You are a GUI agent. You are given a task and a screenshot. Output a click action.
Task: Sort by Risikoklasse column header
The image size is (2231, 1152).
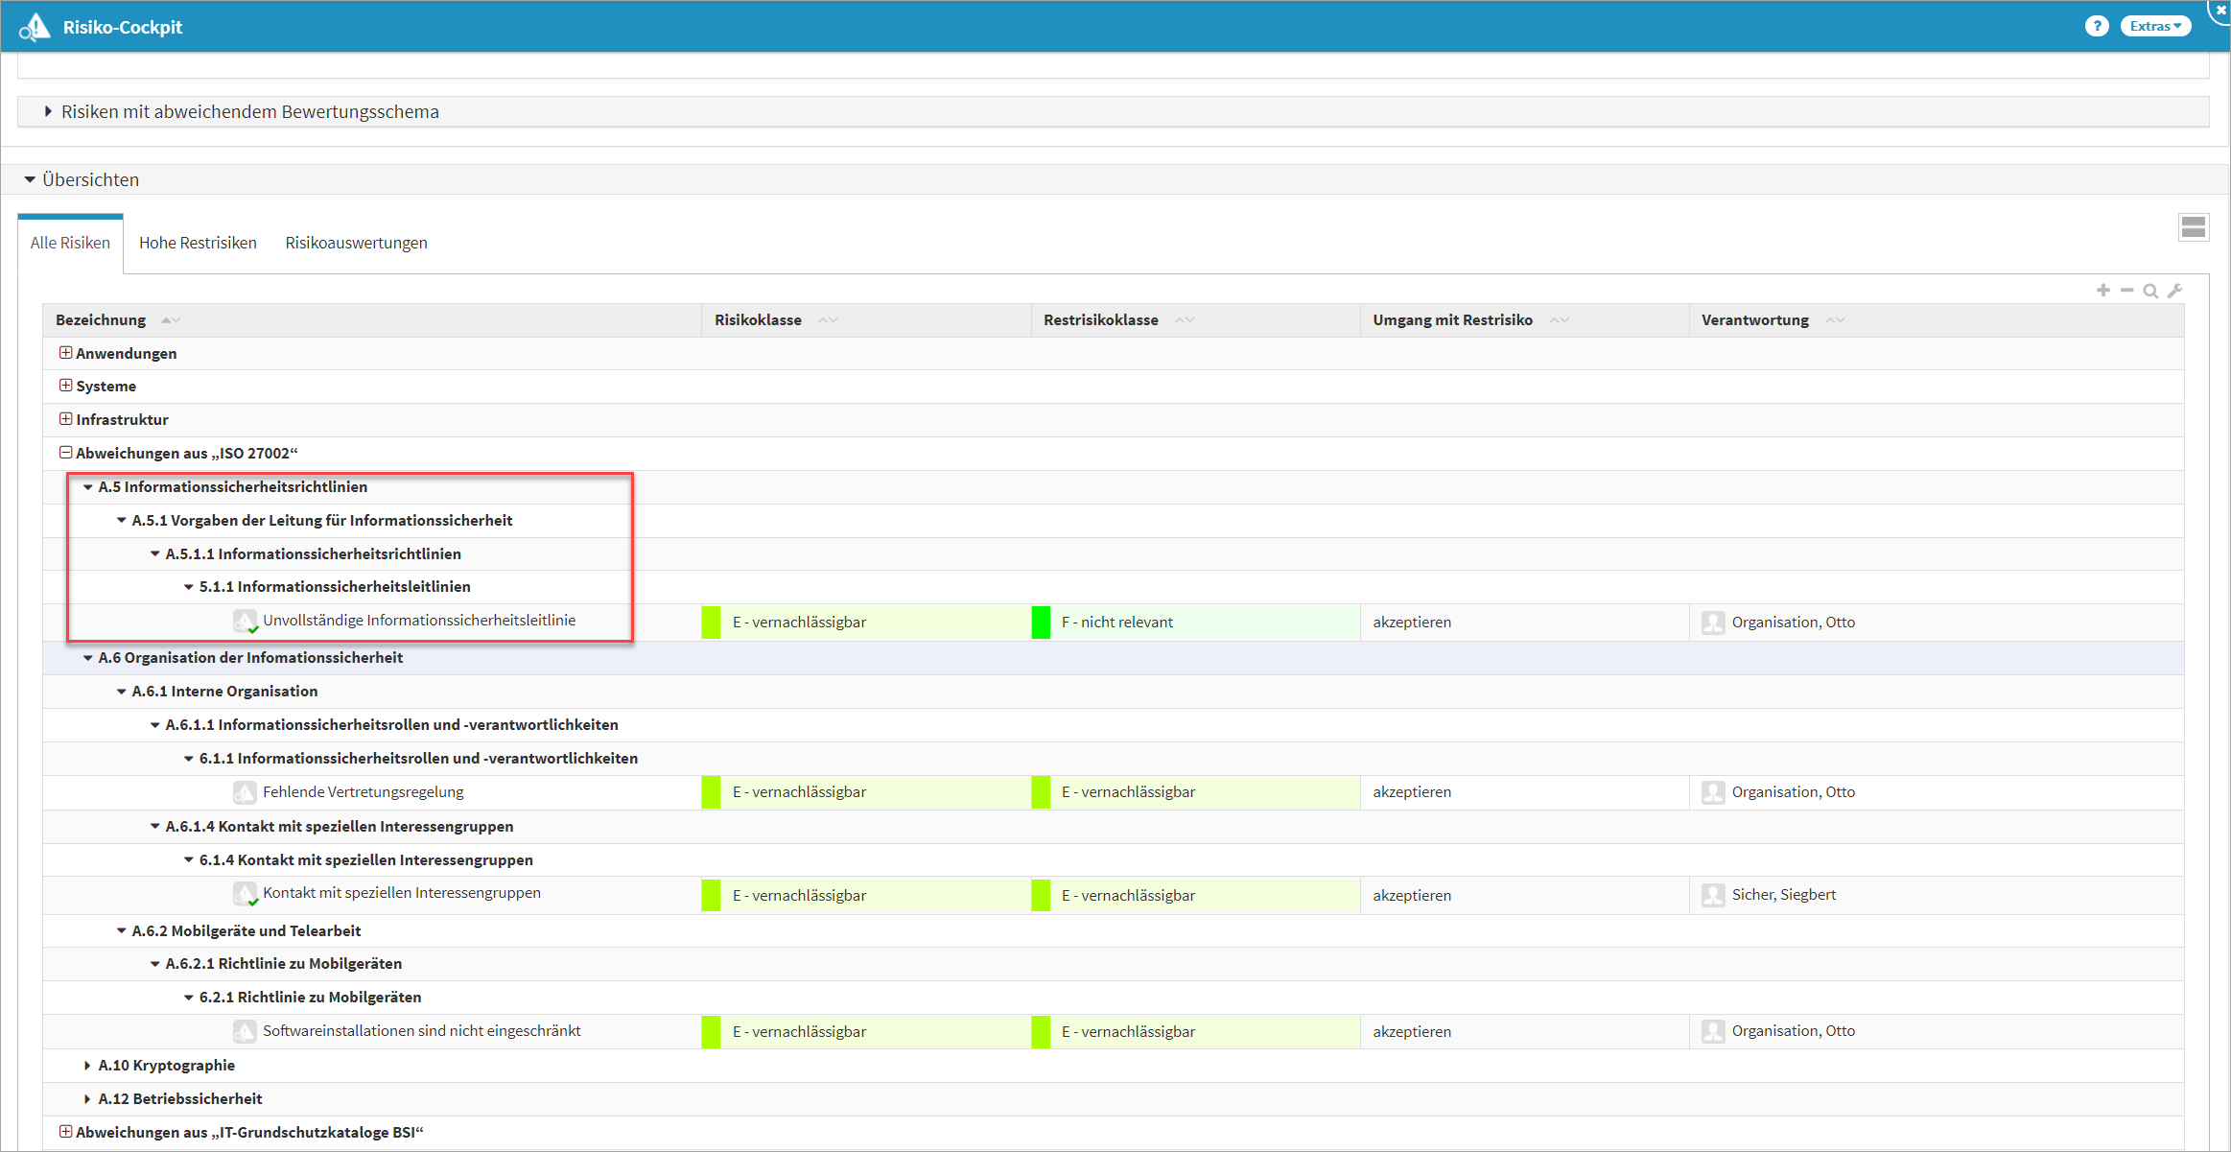point(758,320)
